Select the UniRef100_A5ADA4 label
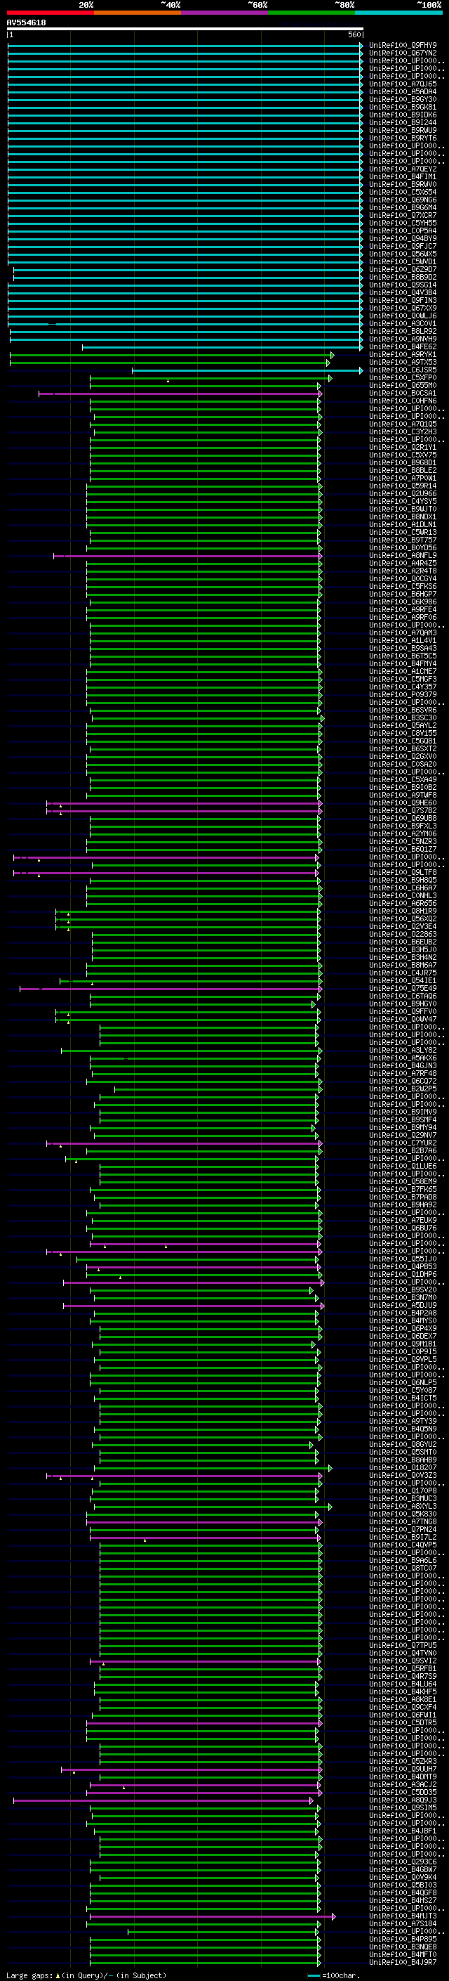This screenshot has width=449, height=1981. coord(402,91)
